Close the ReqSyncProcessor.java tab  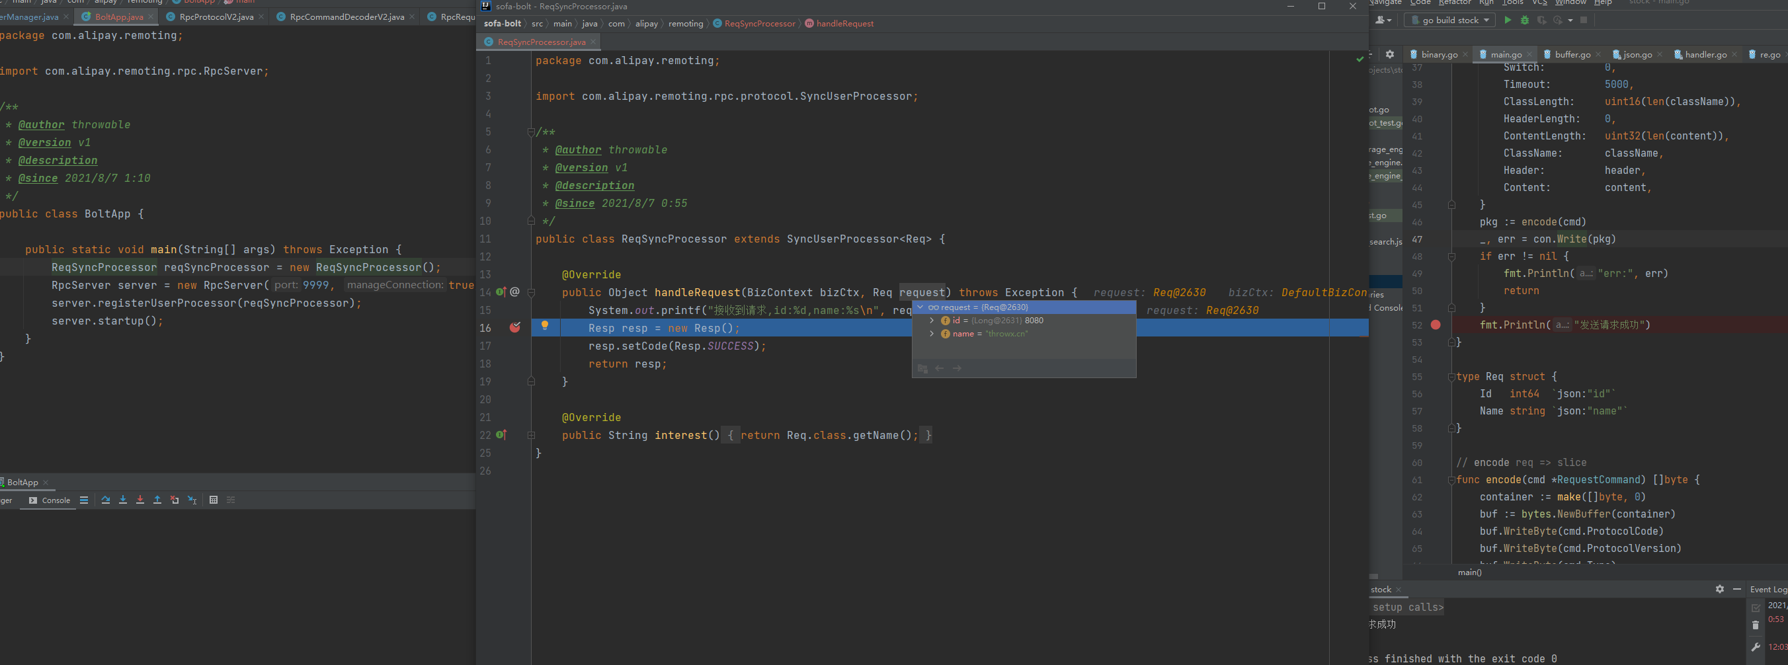point(592,42)
